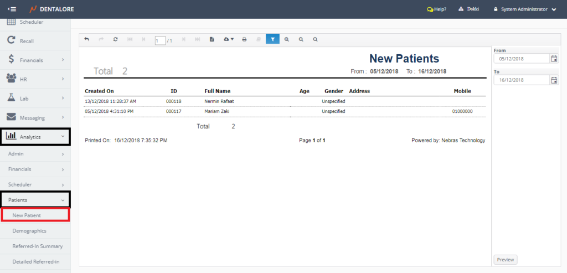Image resolution: width=567 pixels, height=273 pixels.
Task: Click the Preview button
Action: (x=505, y=260)
